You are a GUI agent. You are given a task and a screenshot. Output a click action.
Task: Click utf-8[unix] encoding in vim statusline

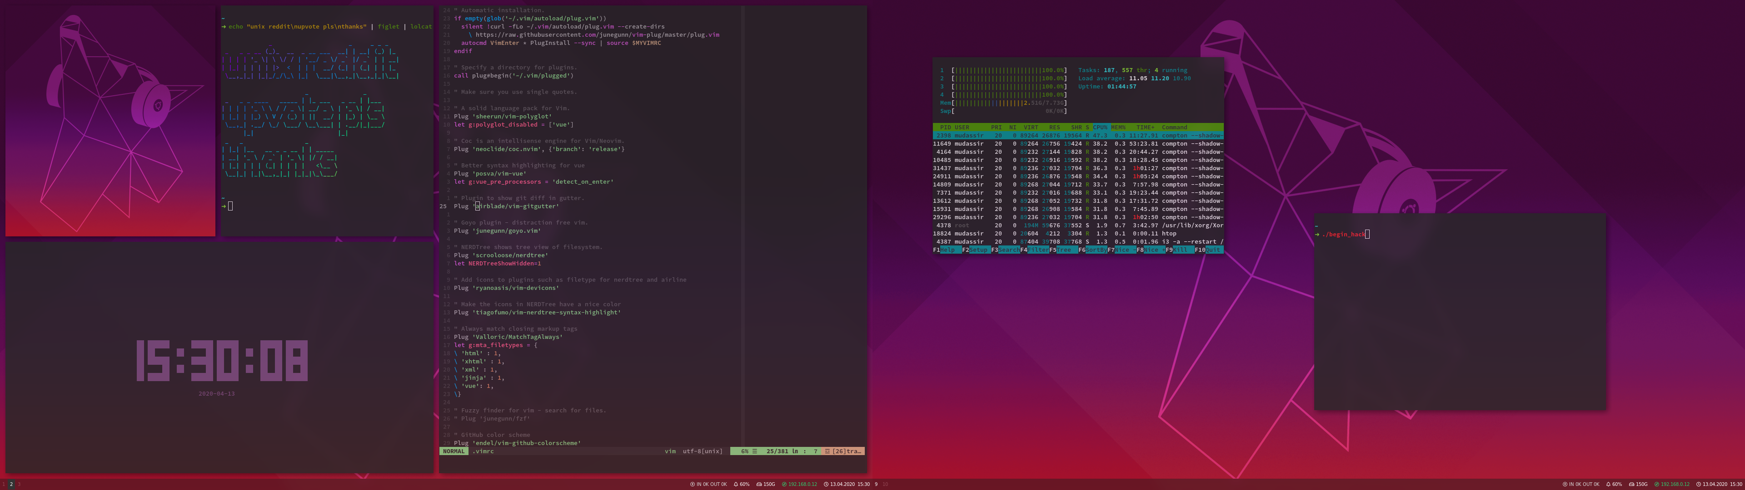(703, 451)
